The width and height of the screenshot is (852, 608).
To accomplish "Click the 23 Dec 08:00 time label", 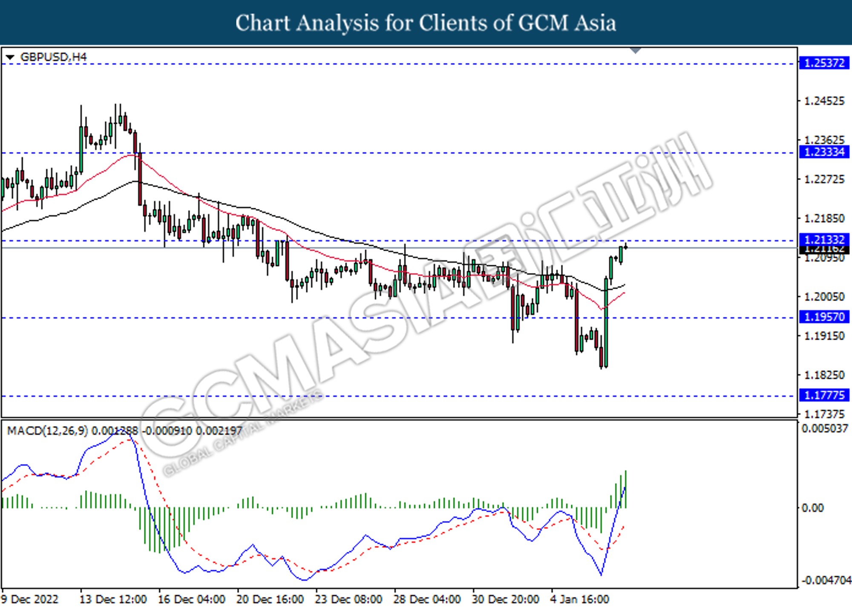I will pos(348,599).
